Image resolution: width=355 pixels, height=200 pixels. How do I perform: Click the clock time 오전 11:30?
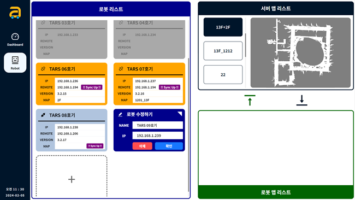tap(15, 189)
